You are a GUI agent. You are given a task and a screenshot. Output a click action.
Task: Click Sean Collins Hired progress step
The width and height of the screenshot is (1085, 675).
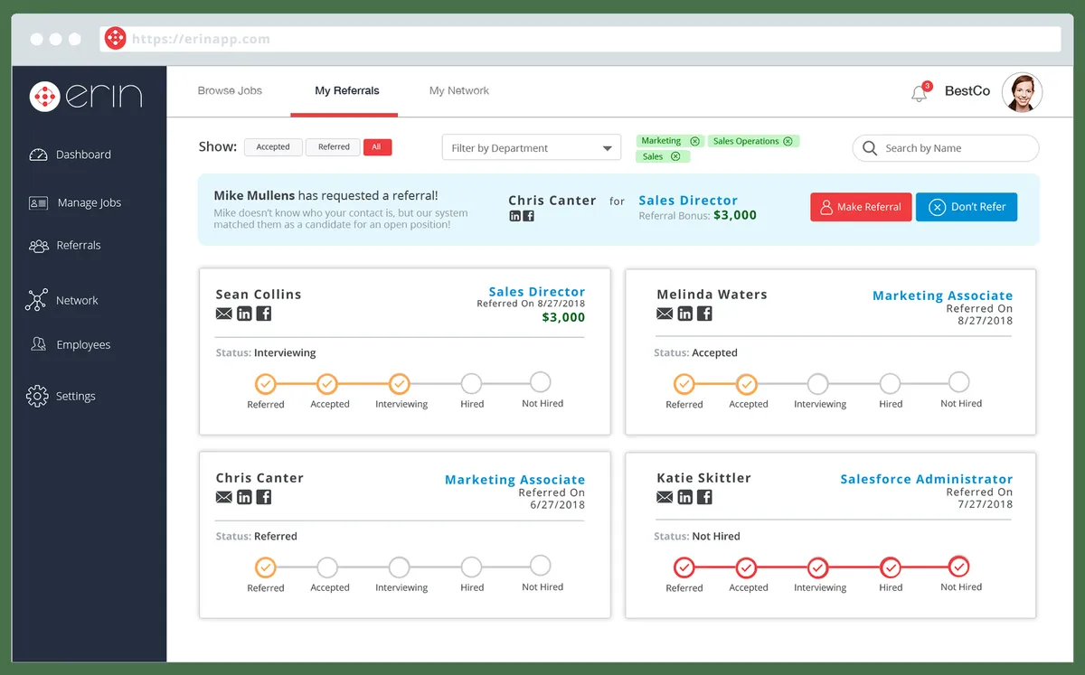471,383
